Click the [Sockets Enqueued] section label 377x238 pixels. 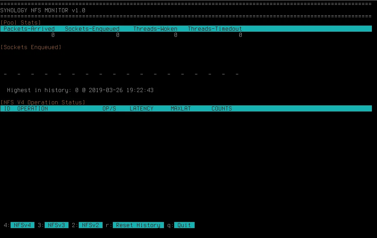31,47
